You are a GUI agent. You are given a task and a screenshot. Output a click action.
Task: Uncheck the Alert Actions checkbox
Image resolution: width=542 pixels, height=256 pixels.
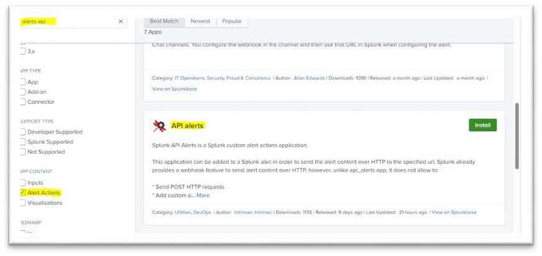tap(22, 193)
